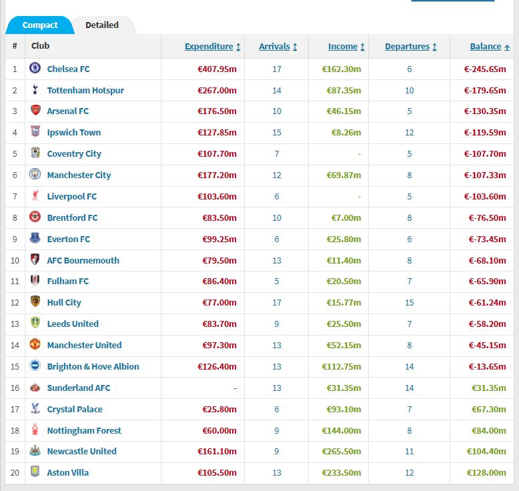Click Manchester City's €177.20m expenditure value

click(217, 175)
